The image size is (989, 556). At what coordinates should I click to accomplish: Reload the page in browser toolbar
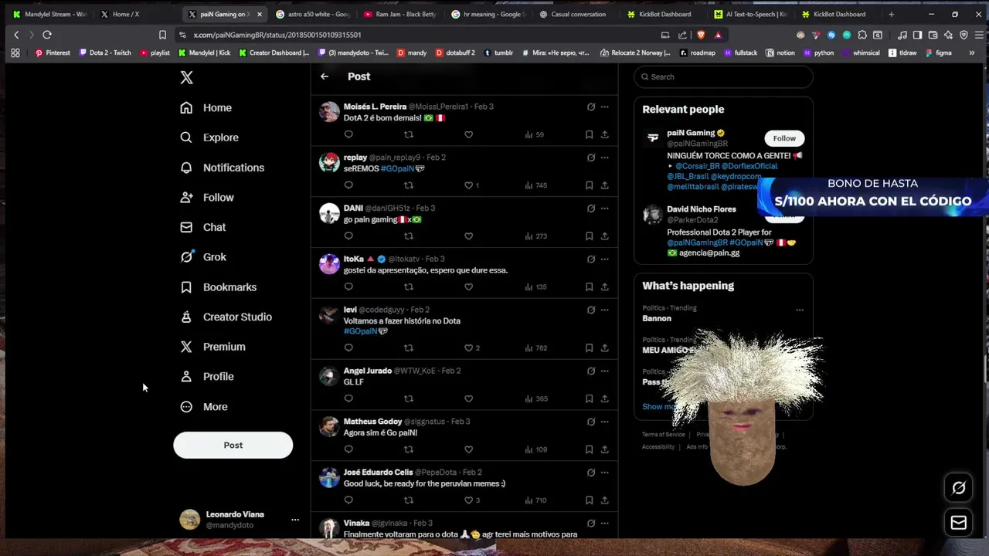tap(47, 35)
